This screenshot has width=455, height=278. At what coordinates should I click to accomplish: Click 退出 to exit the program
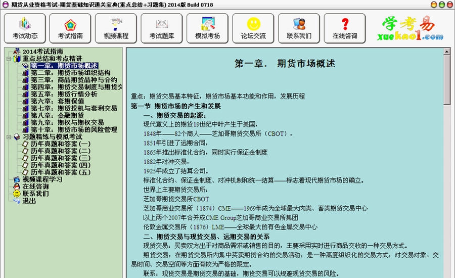coord(29,201)
